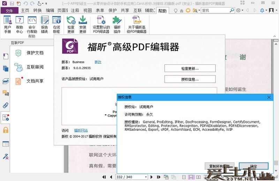Go to the first page
Screen dimensions: 279x181
pyautogui.click(x=104, y=177)
